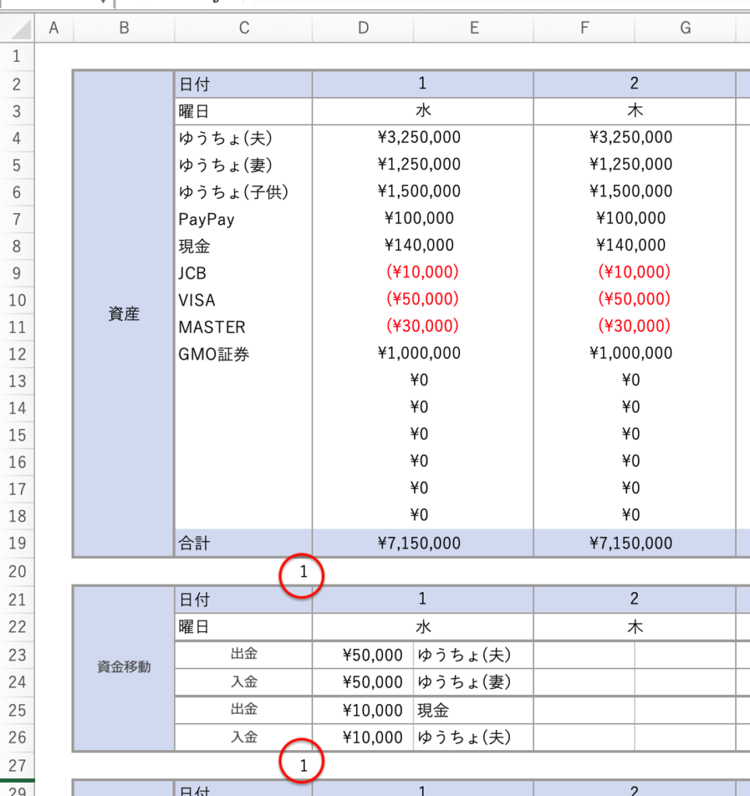Select the 木 weekday cell in row 3
This screenshot has width=750, height=796.
coord(634,111)
